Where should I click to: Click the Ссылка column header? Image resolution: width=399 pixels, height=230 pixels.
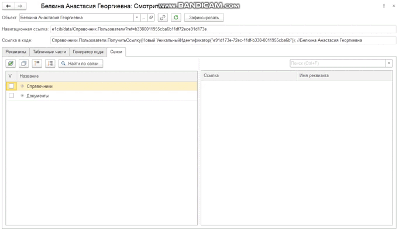pos(249,76)
